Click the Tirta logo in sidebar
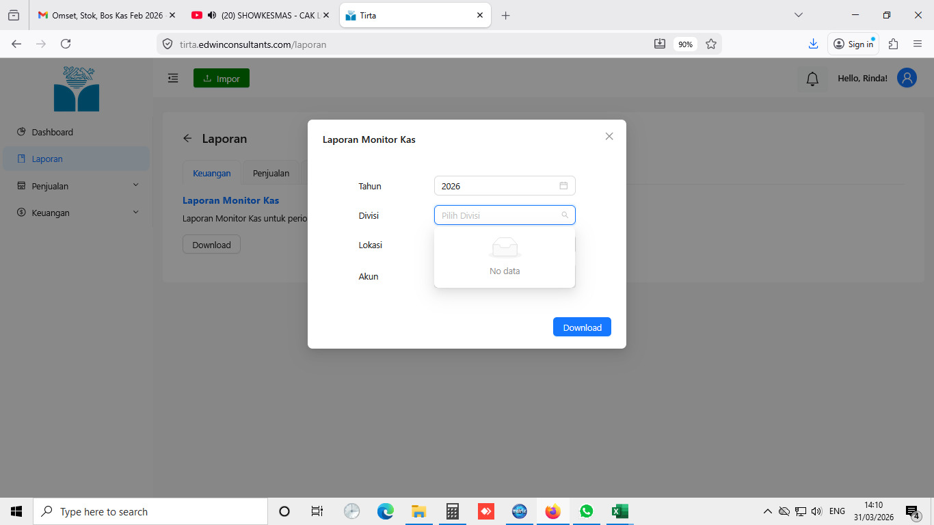The image size is (934, 525). click(77, 89)
